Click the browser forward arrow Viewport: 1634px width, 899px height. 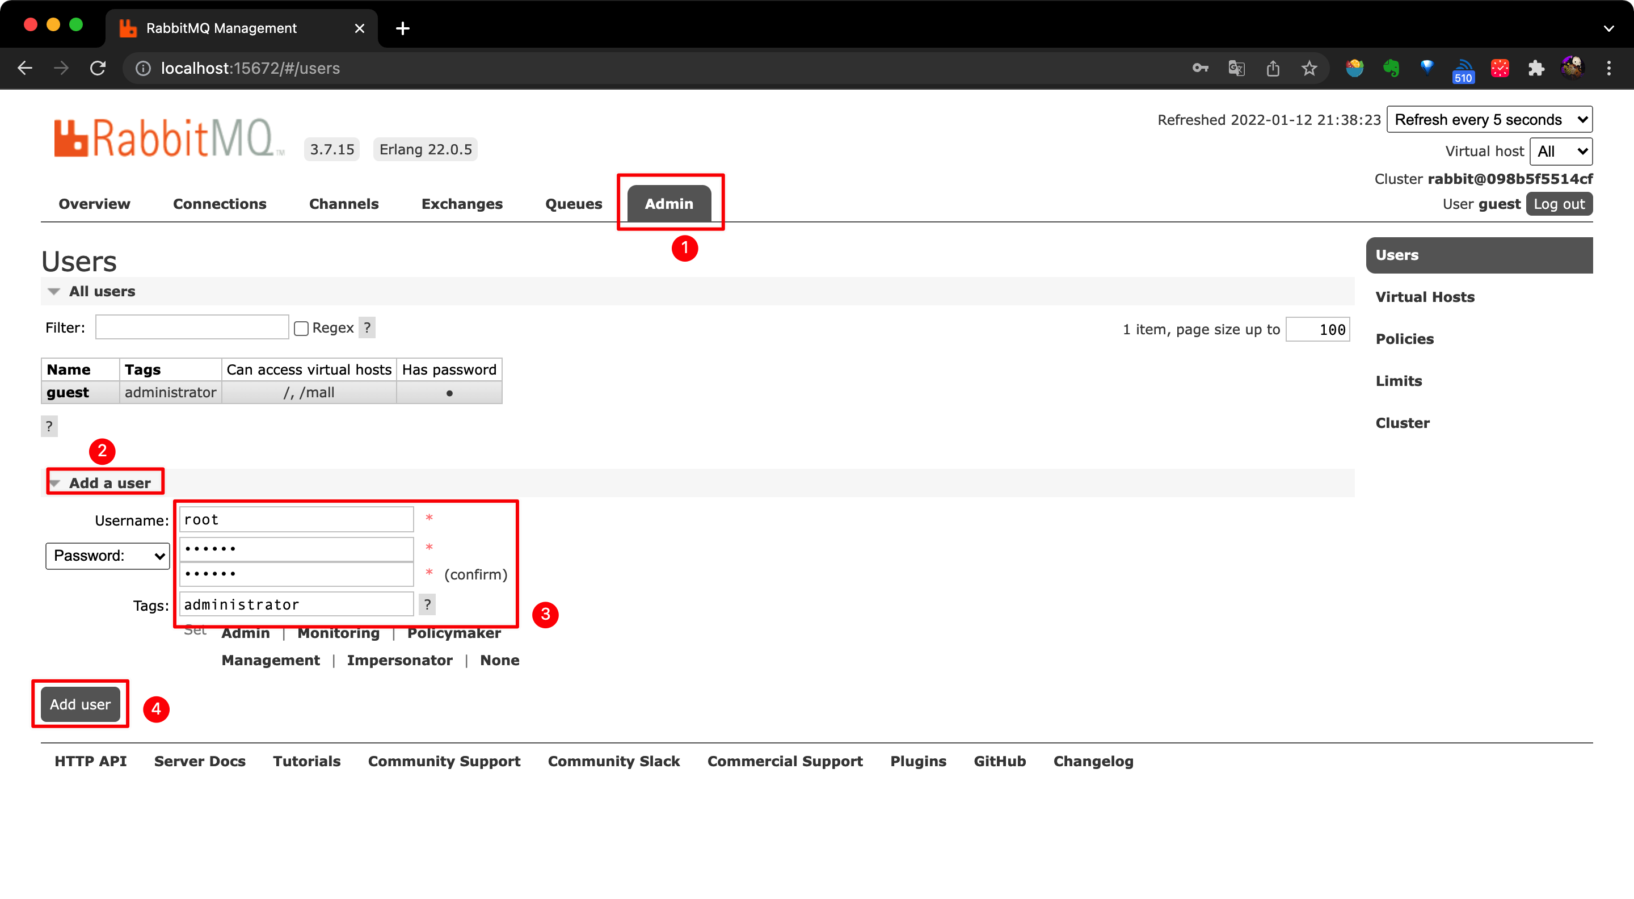pos(61,68)
